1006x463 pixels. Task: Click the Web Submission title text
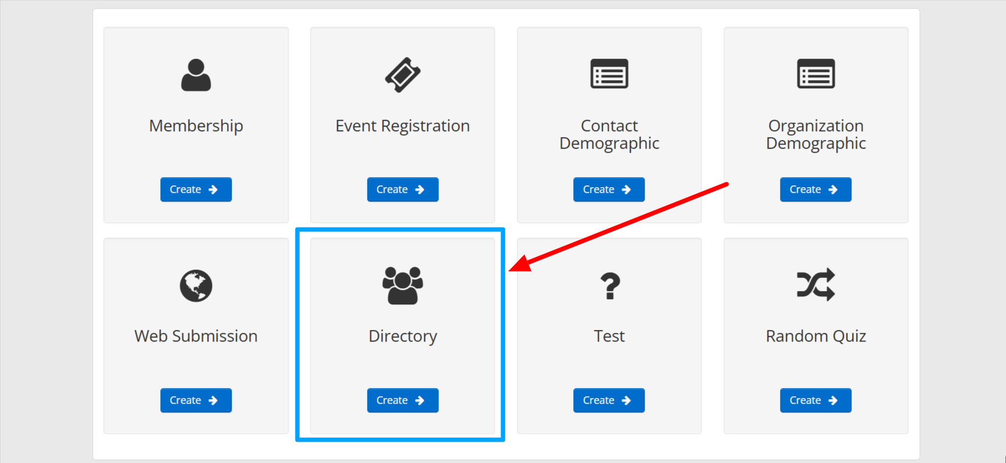pyautogui.click(x=196, y=336)
